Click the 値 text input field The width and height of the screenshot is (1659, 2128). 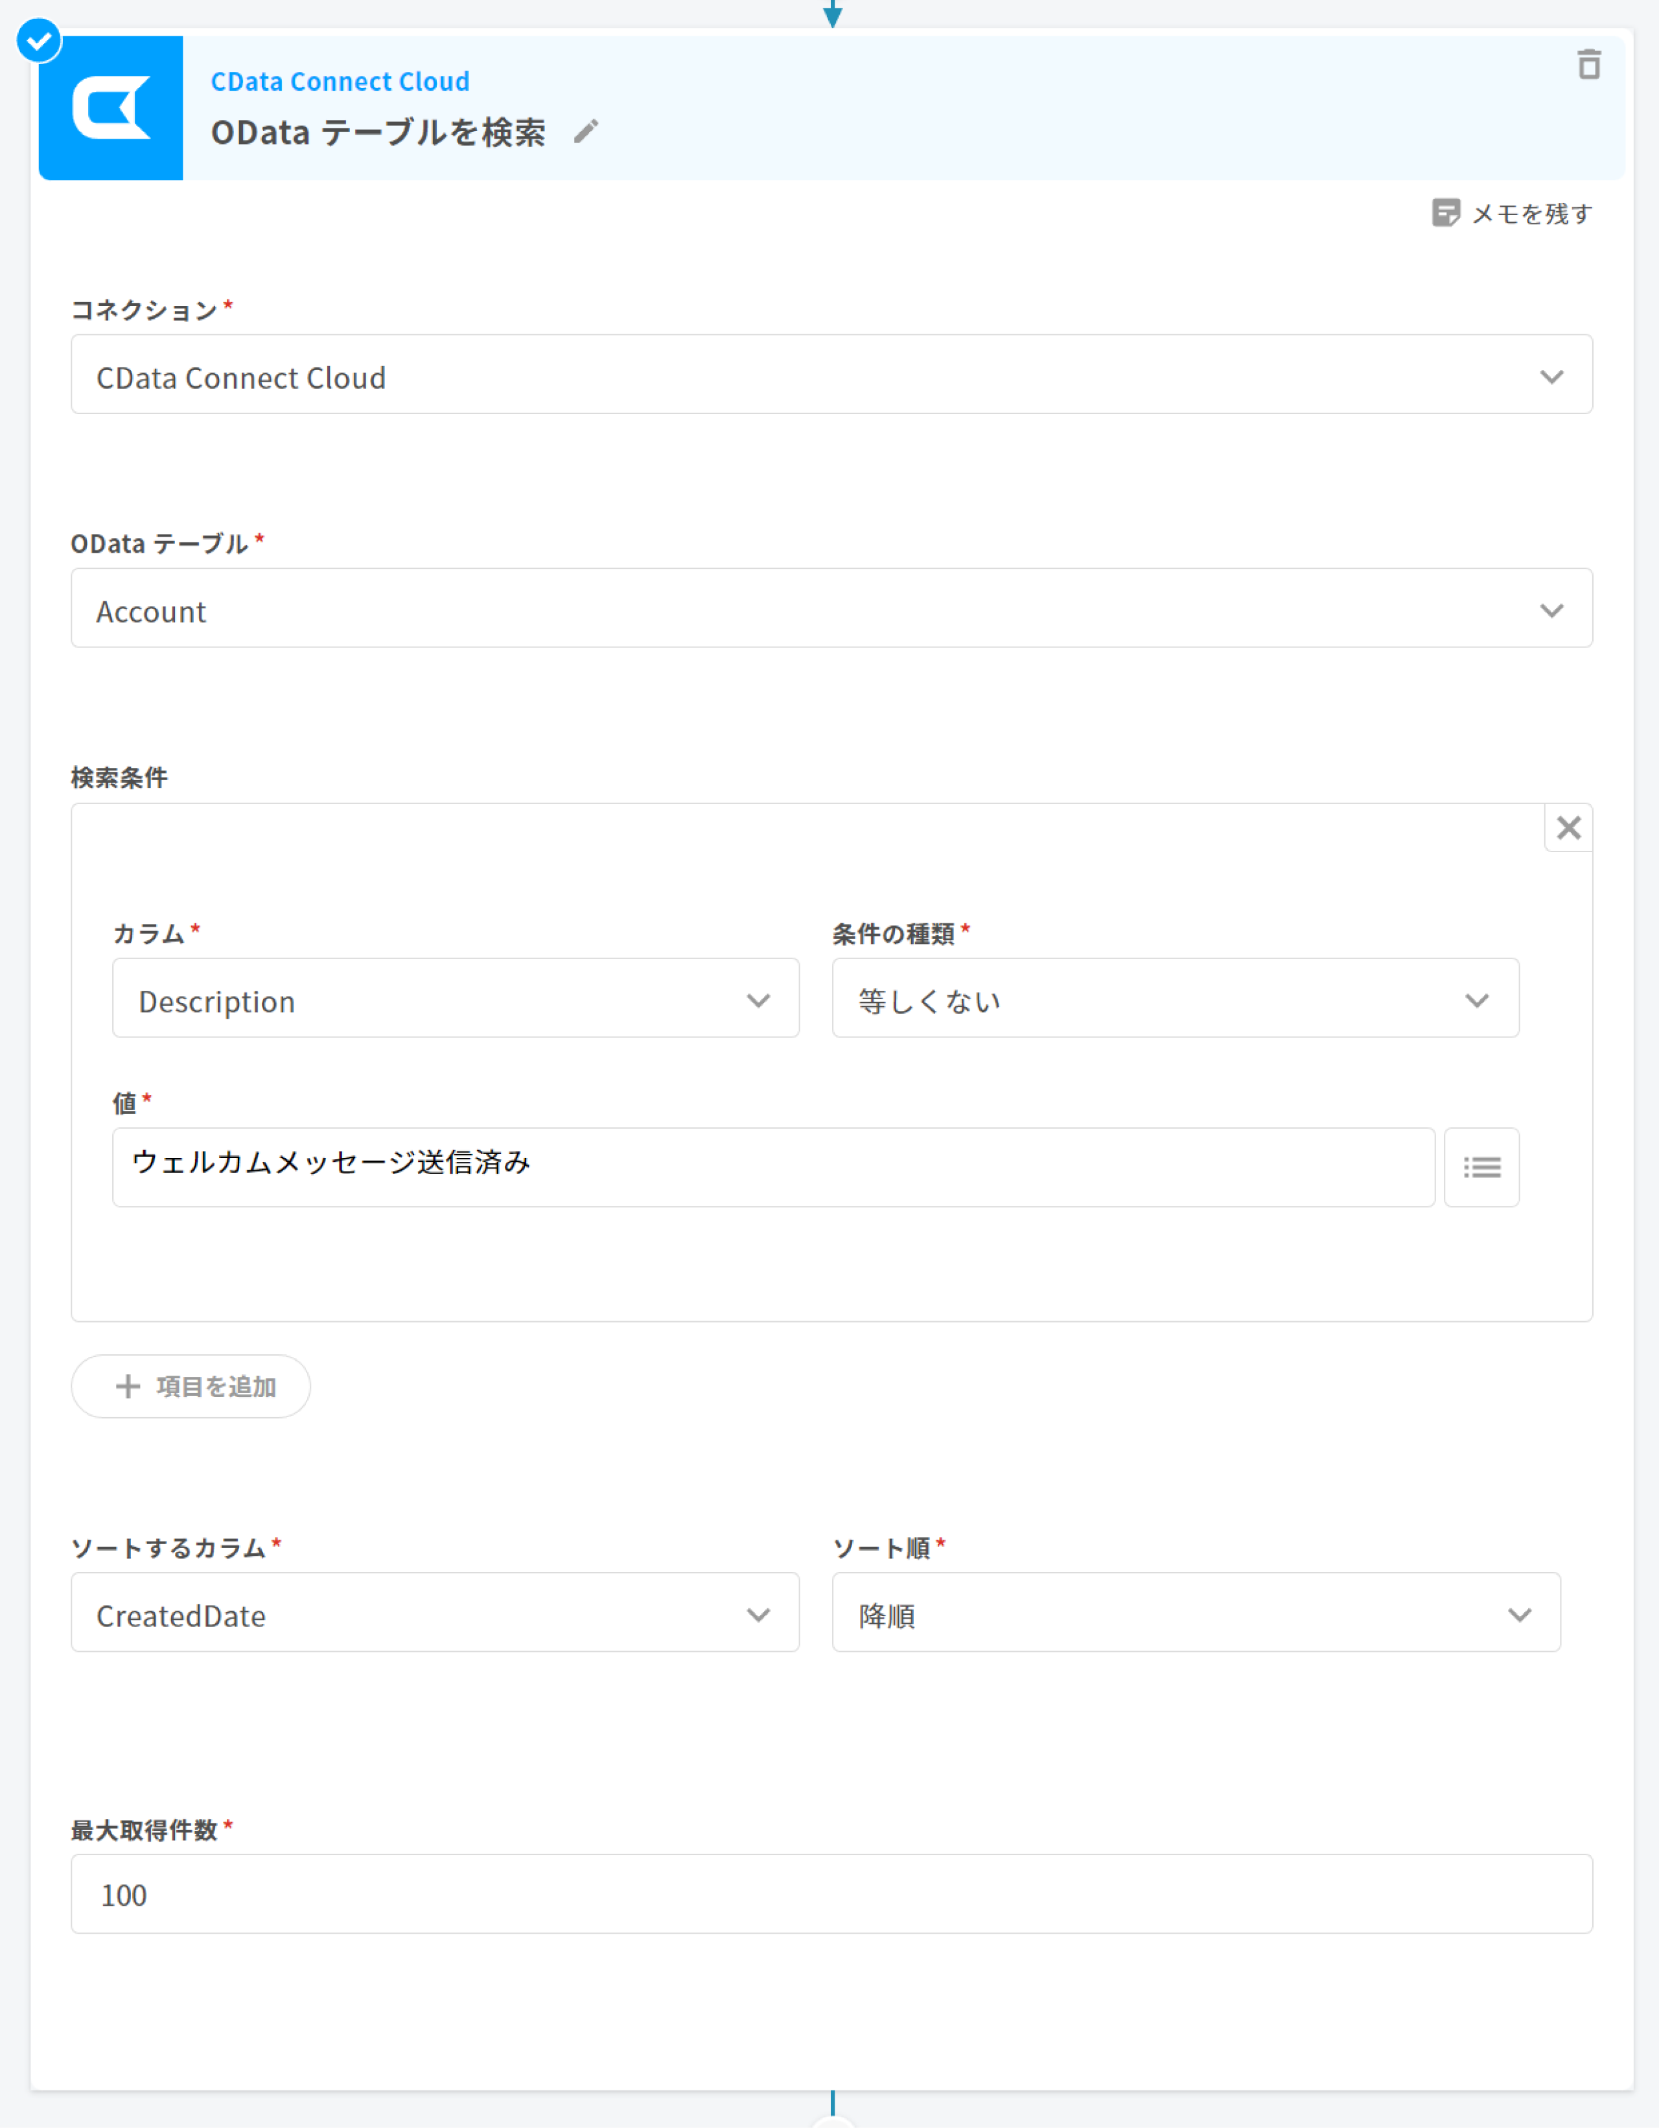[772, 1167]
